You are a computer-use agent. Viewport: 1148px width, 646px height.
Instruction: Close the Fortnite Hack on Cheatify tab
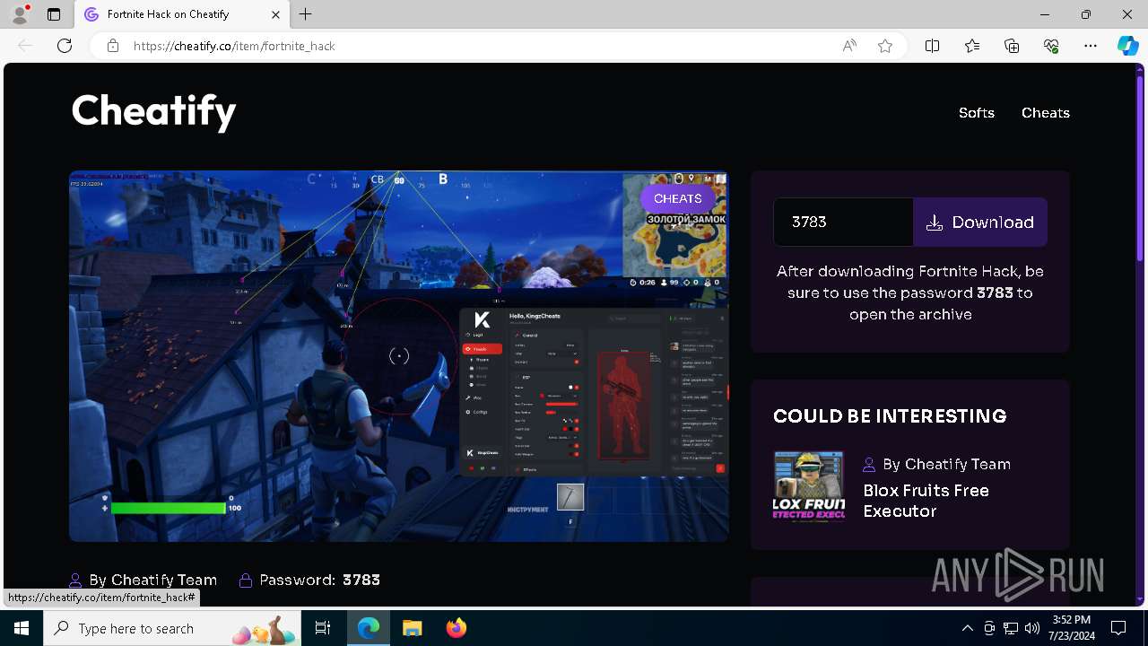click(275, 14)
